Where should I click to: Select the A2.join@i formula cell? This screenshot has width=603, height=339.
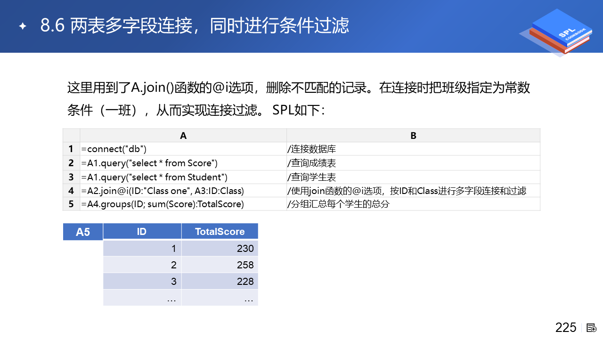pyautogui.click(x=183, y=191)
